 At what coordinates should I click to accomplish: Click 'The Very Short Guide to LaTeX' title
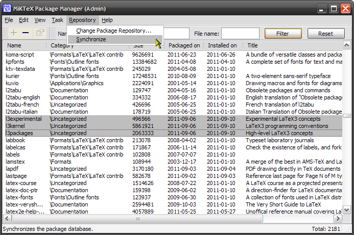pos(283,204)
